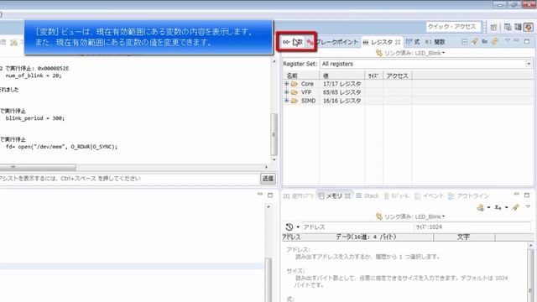Select the "16/16 レジスタ" value cell

pyautogui.click(x=341, y=101)
